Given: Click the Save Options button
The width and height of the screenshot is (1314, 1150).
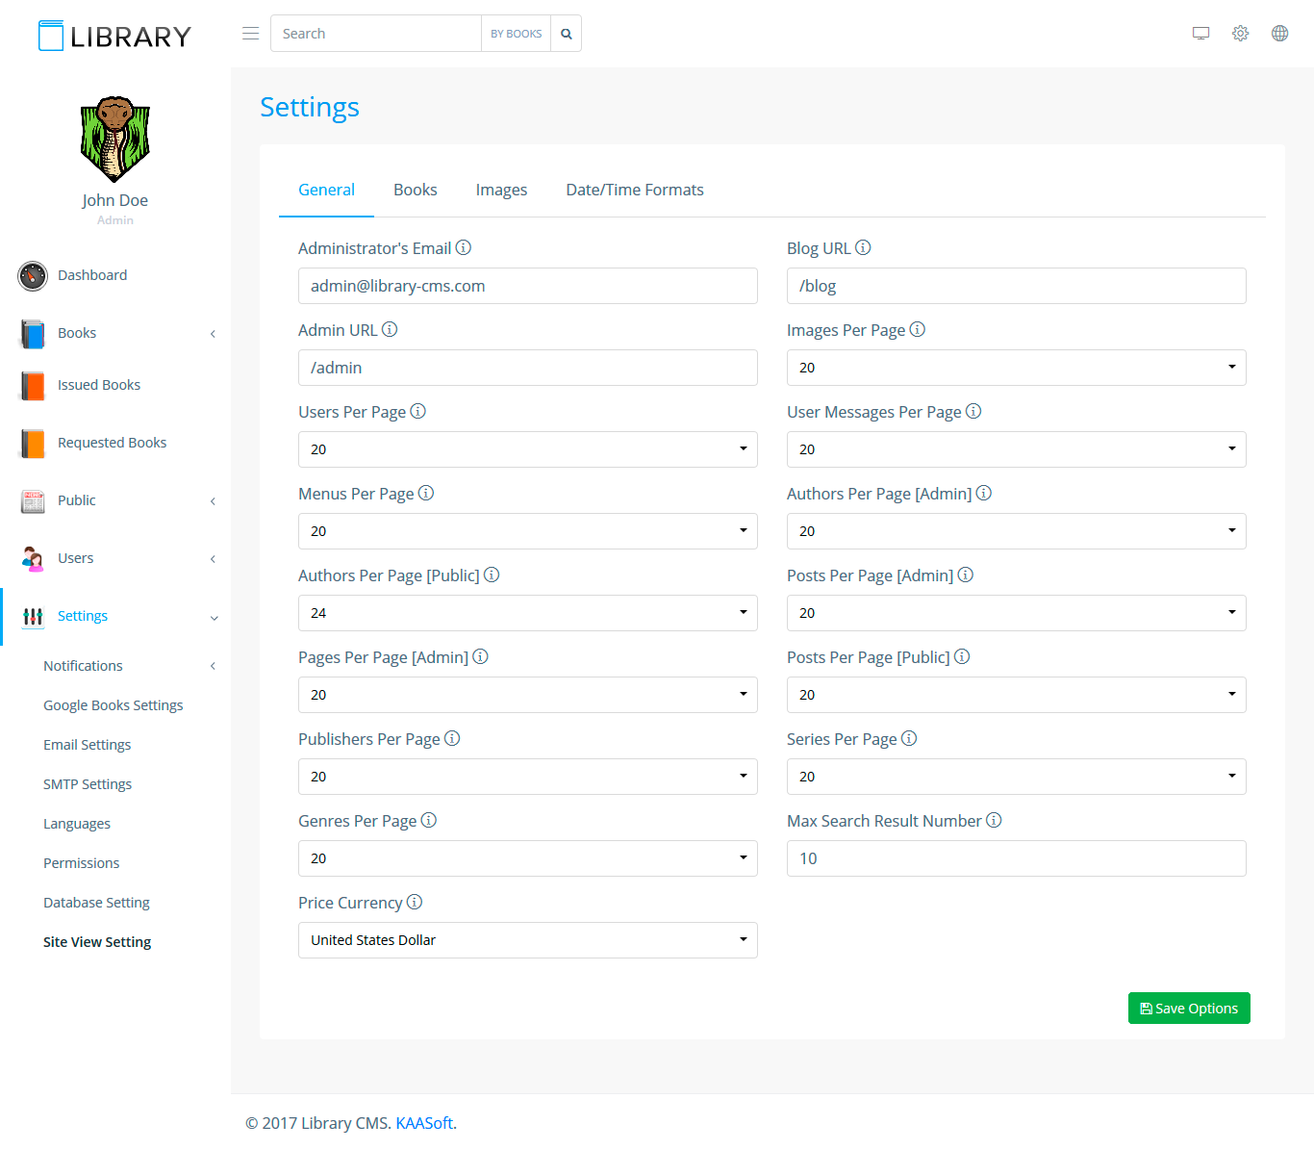Looking at the screenshot, I should point(1188,1009).
